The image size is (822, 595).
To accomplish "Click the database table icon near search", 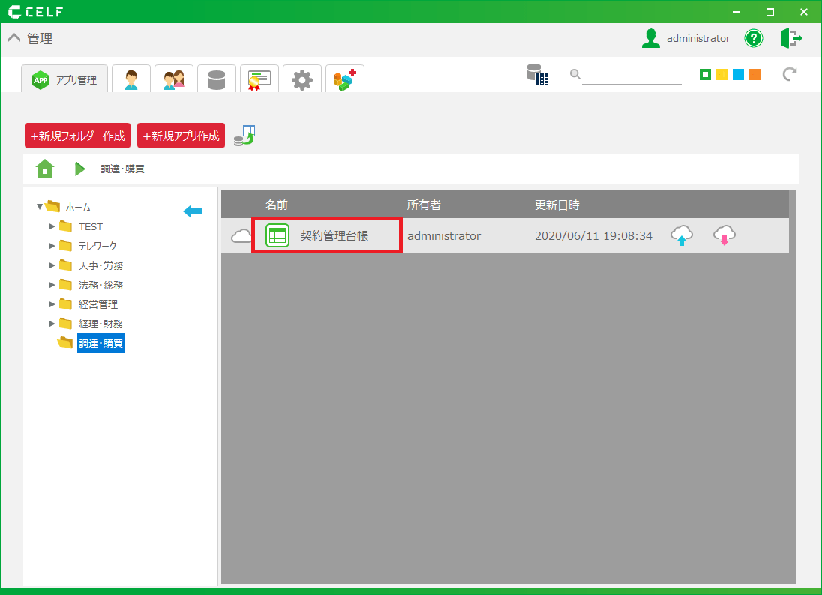I will tap(537, 74).
